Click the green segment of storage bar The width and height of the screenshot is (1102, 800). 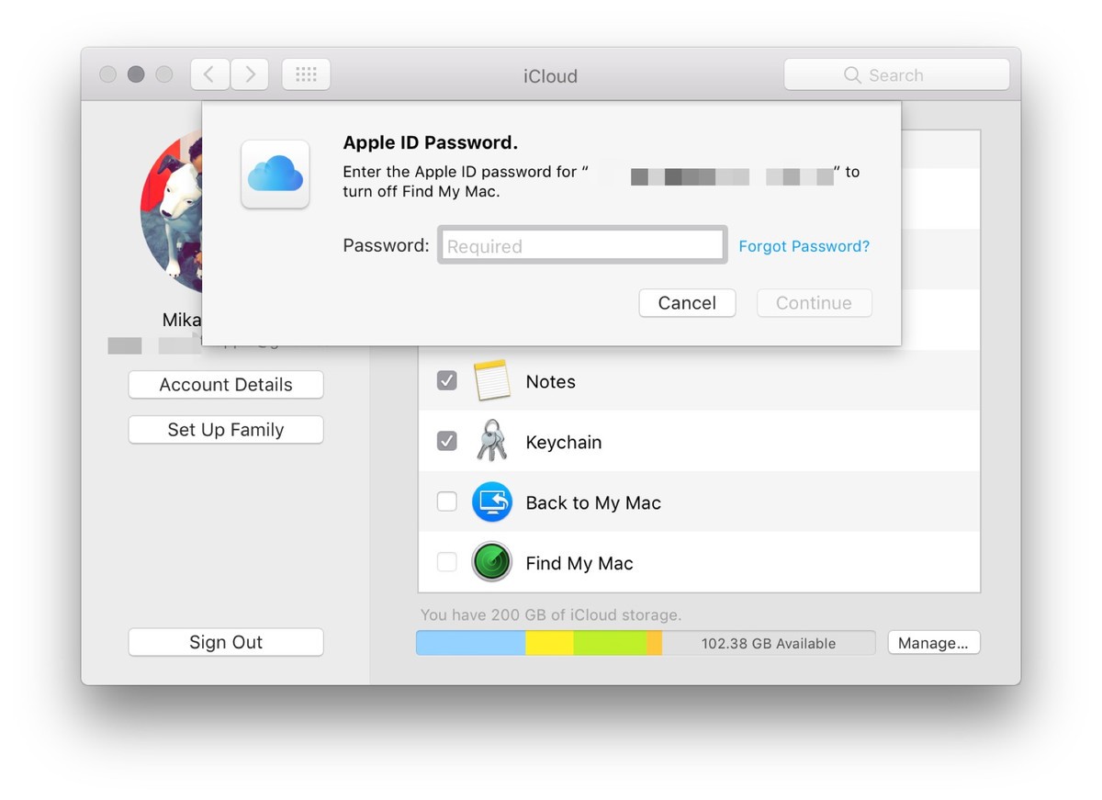coord(611,643)
